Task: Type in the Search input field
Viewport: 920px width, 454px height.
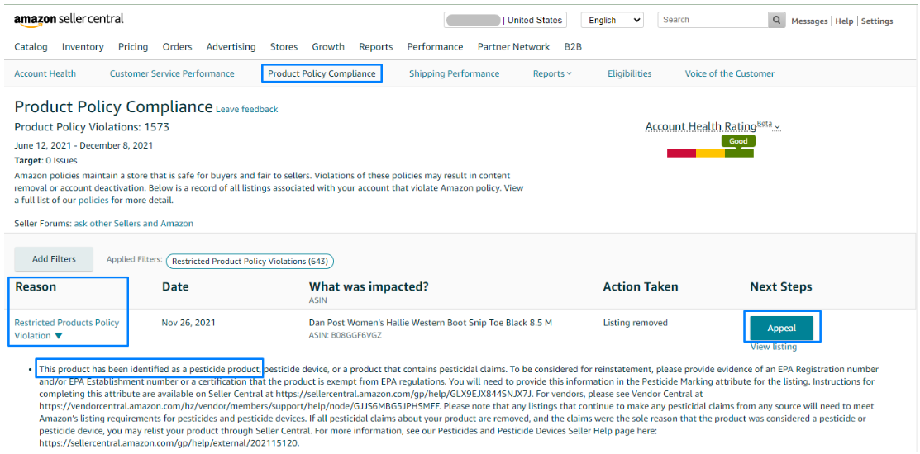Action: 713,20
